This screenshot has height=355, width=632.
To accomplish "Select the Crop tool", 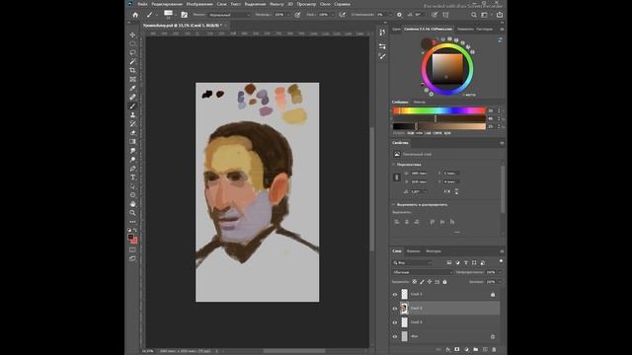I will point(132,70).
